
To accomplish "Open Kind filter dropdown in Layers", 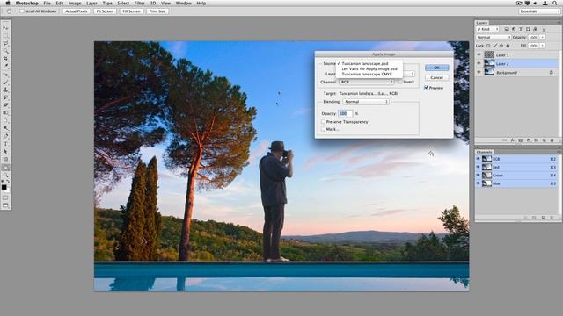I will (x=487, y=29).
